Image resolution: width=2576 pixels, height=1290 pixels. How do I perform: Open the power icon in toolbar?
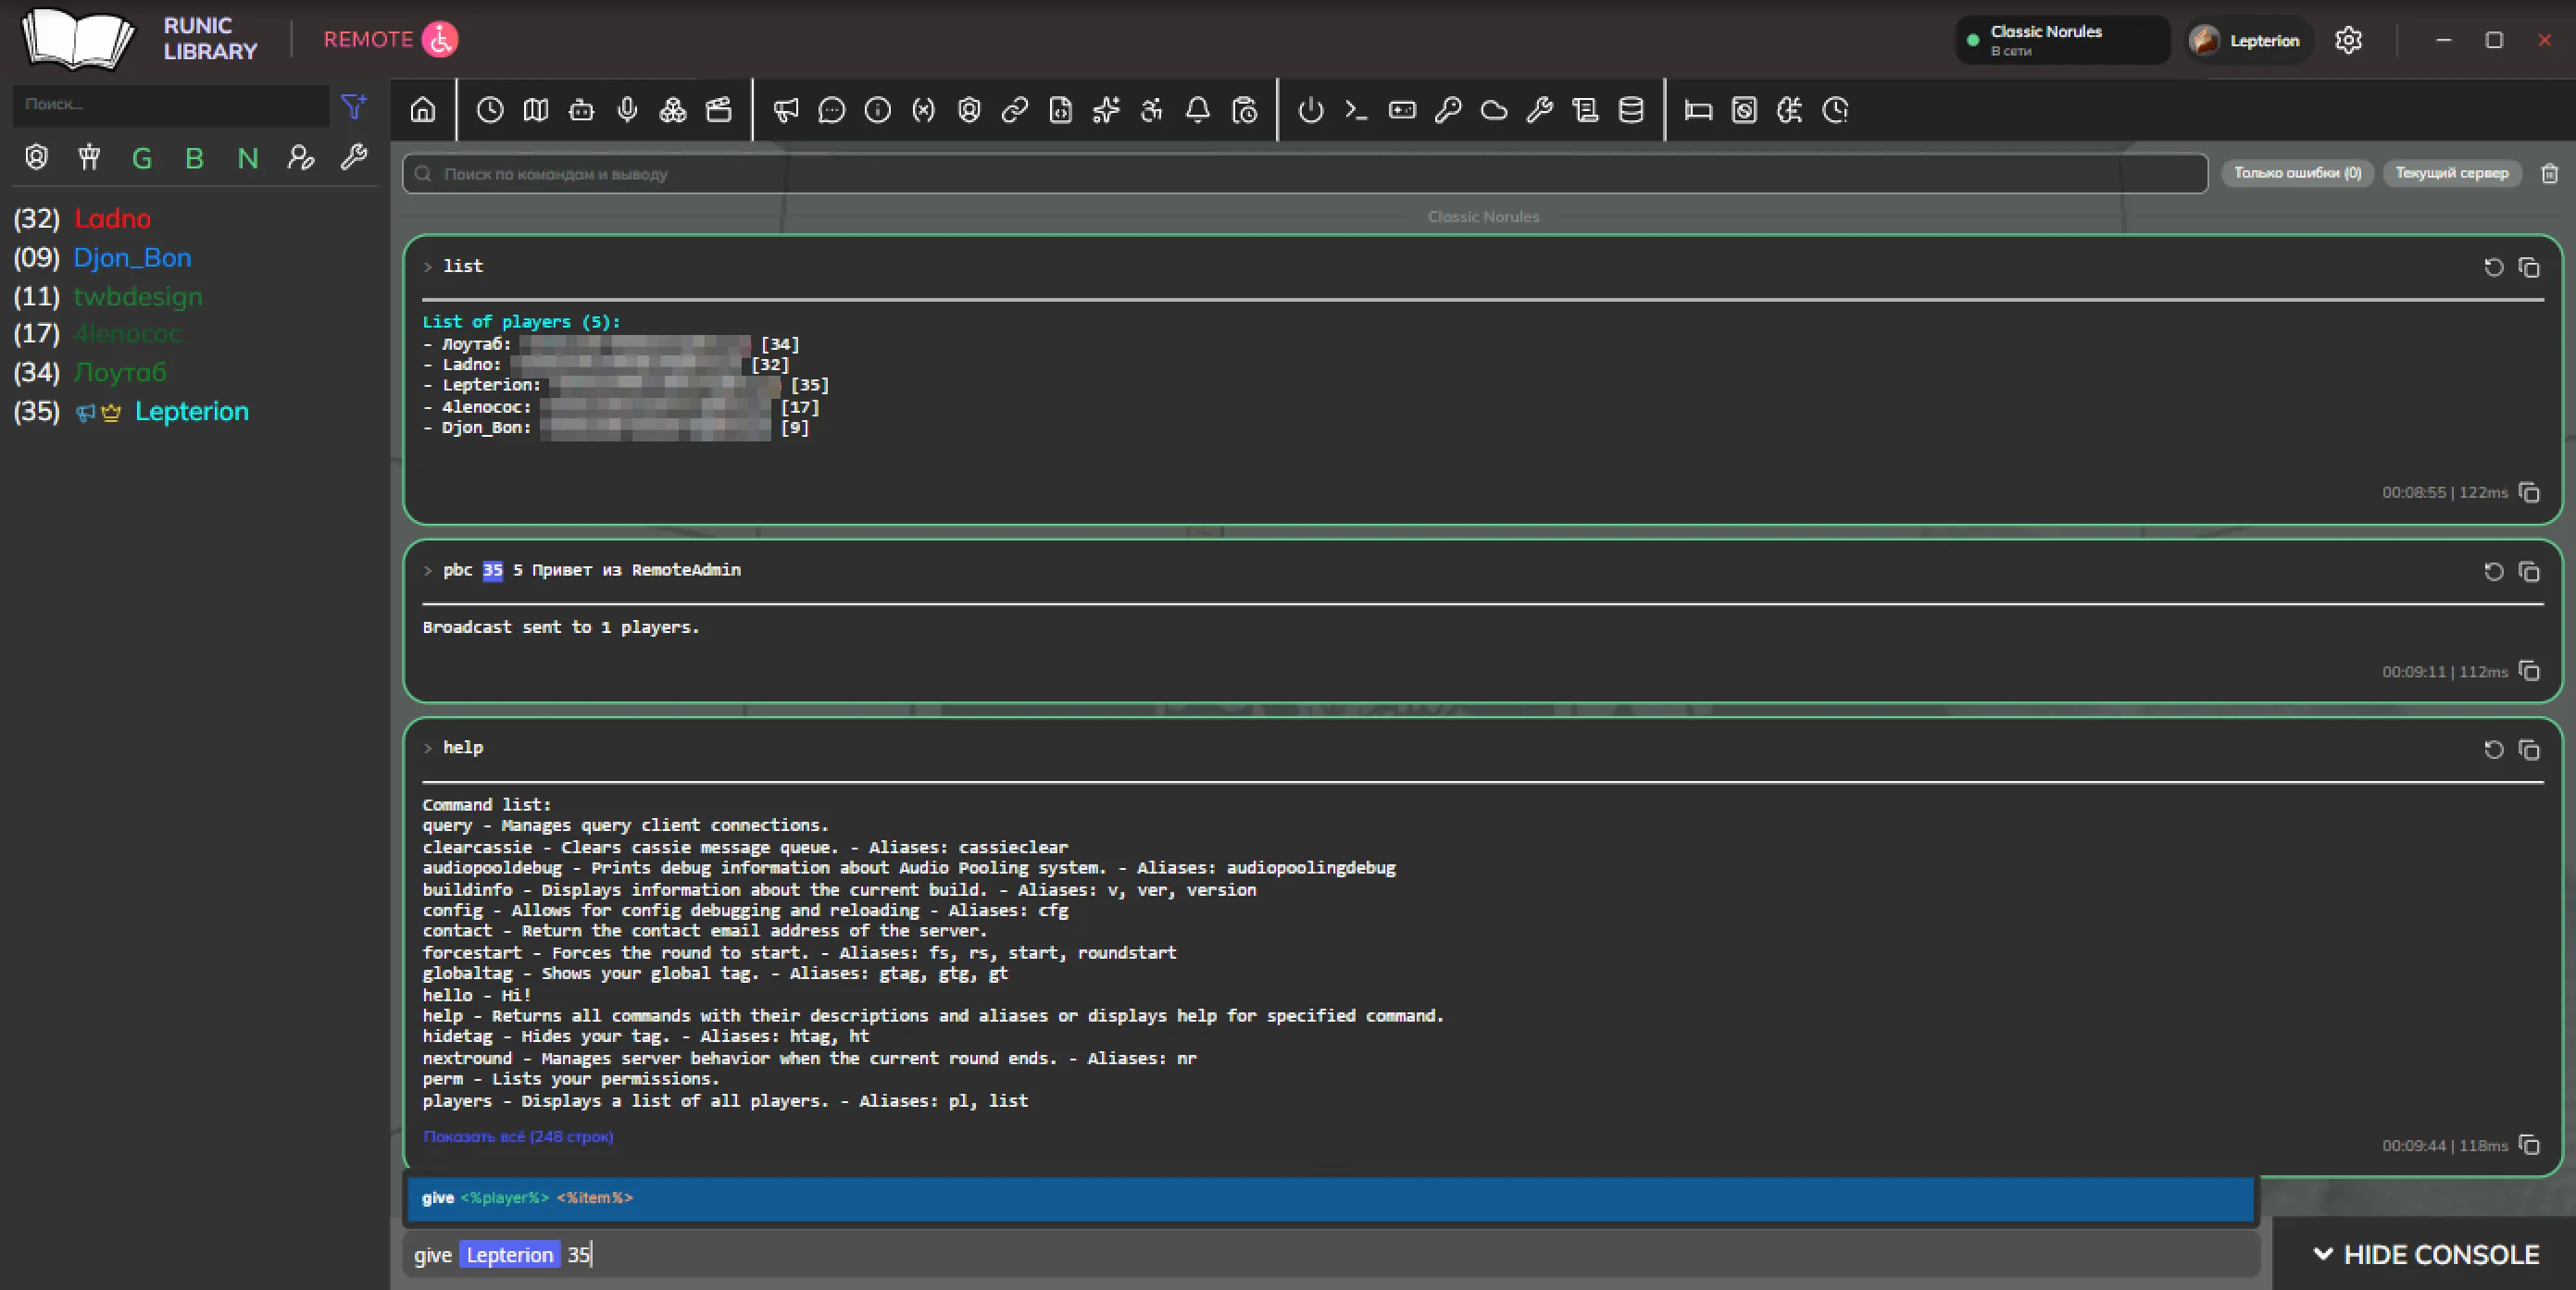click(1311, 110)
